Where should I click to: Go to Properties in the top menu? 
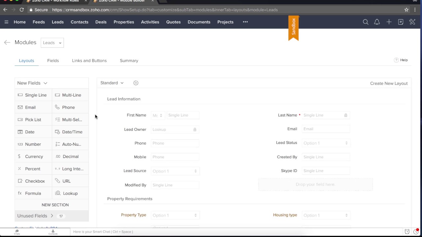[x=124, y=22]
